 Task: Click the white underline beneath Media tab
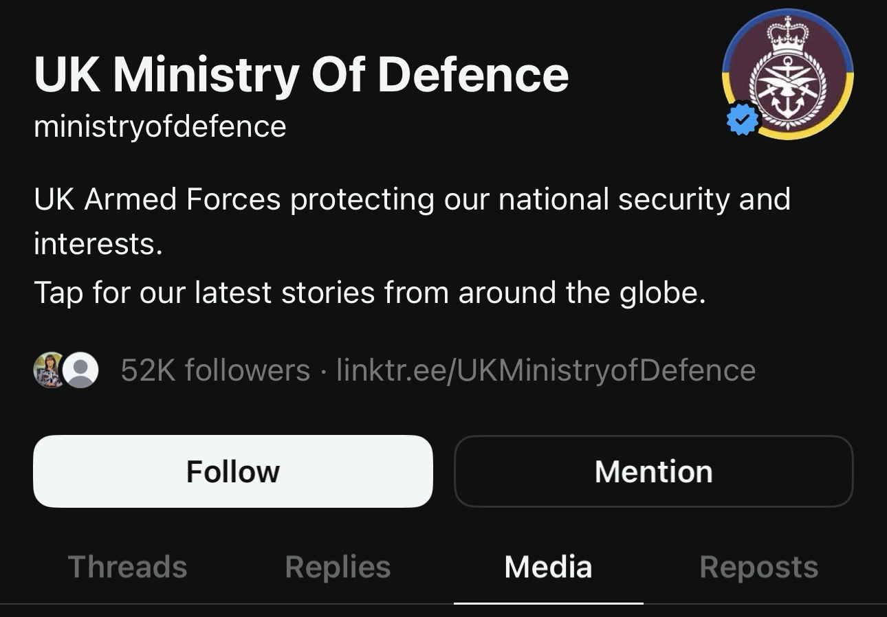548,603
